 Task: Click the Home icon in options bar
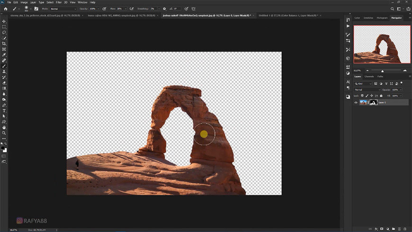click(6, 9)
